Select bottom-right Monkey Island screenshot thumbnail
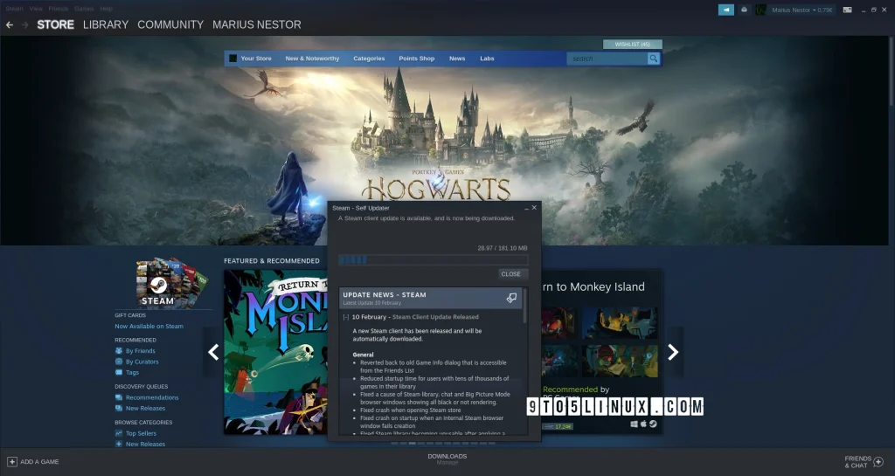The height and width of the screenshot is (476, 895). coord(620,361)
